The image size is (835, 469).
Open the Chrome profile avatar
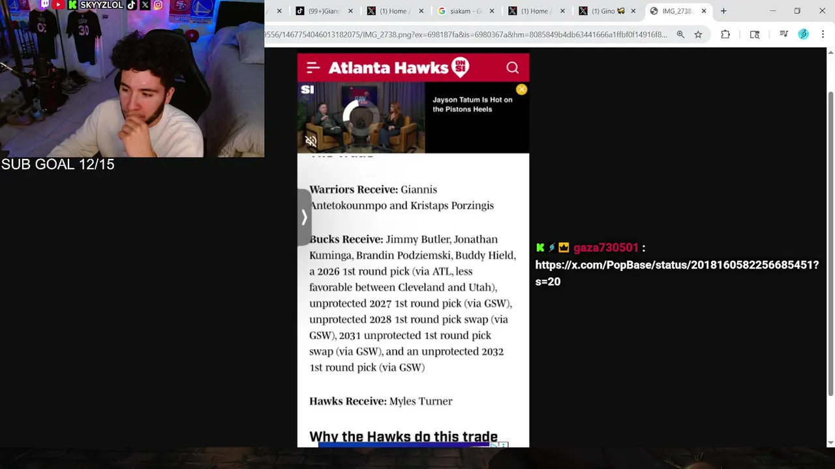[804, 35]
